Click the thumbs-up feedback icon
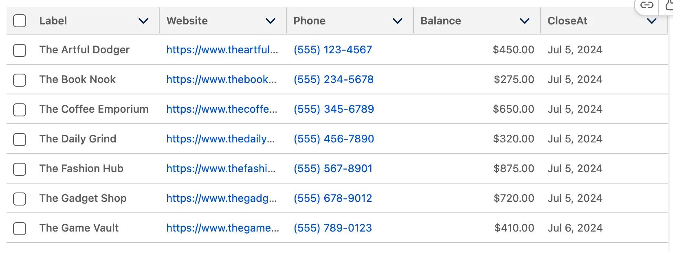The image size is (673, 258). 669,5
